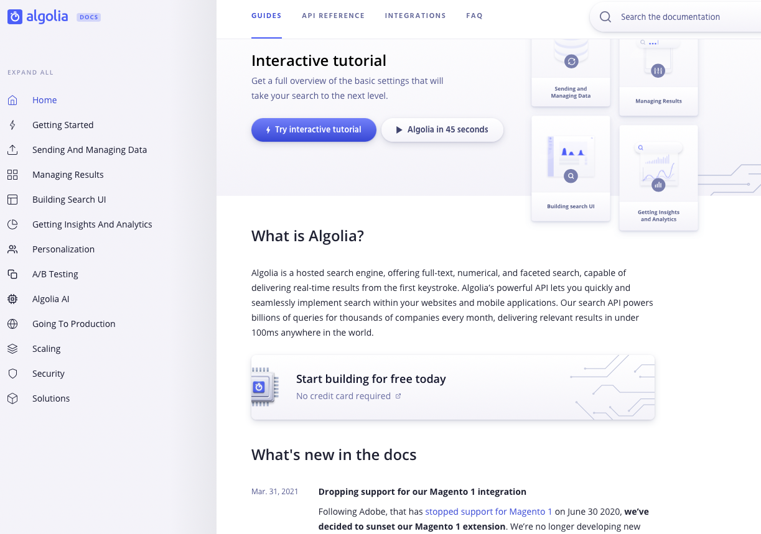
Task: Click the Algolia AI chip icon
Action: (x=12, y=299)
